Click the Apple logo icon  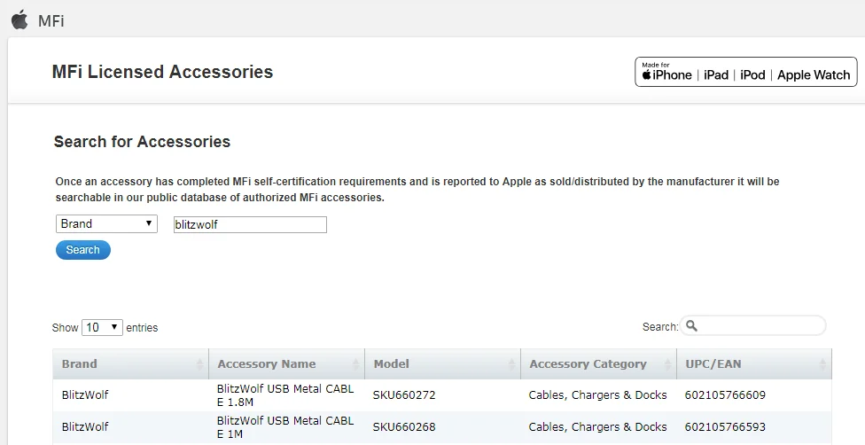(x=19, y=20)
